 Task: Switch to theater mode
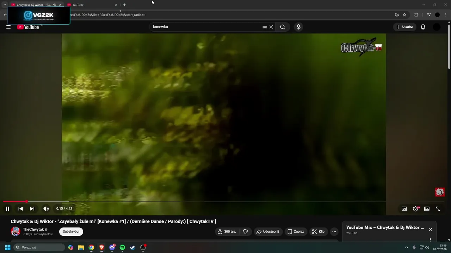(x=427, y=209)
